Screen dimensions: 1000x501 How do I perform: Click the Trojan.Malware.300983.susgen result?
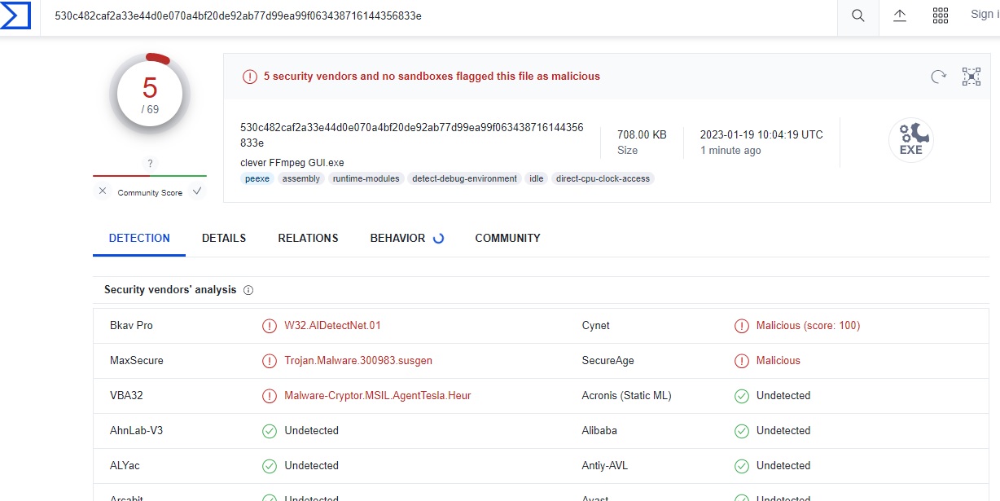[358, 361]
